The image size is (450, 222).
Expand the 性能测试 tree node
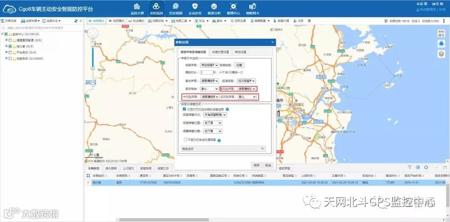click(x=6, y=58)
